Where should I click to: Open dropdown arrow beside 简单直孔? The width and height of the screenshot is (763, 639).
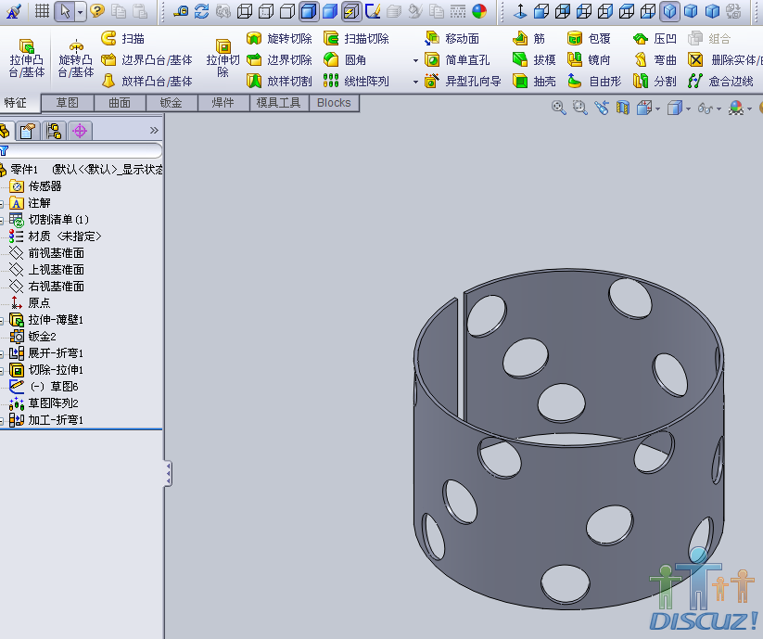pyautogui.click(x=415, y=61)
